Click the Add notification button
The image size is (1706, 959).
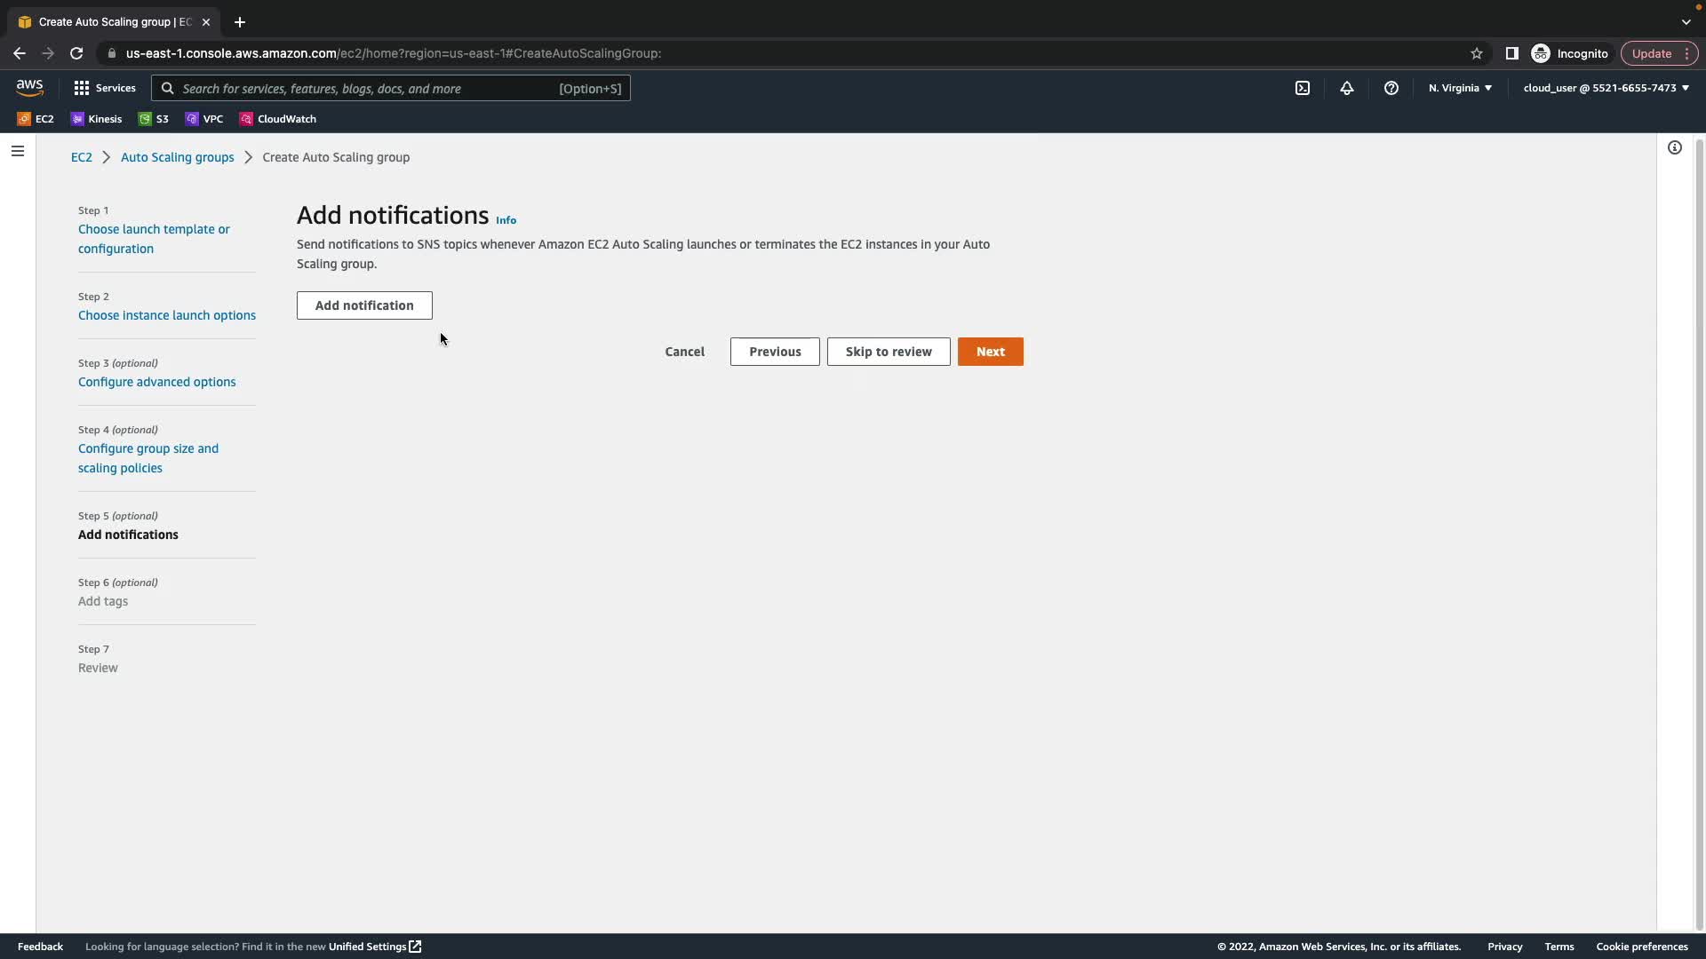pos(364,305)
